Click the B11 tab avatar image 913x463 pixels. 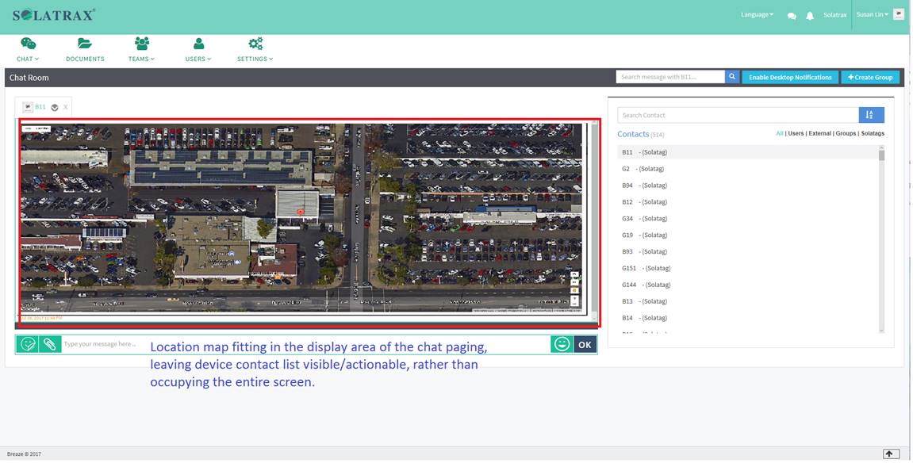(x=28, y=107)
